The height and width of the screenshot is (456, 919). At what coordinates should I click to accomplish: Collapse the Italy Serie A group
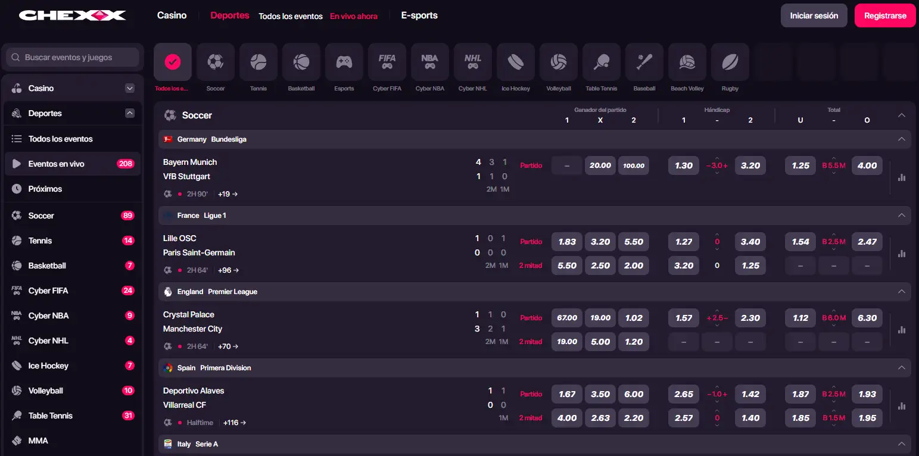902,444
